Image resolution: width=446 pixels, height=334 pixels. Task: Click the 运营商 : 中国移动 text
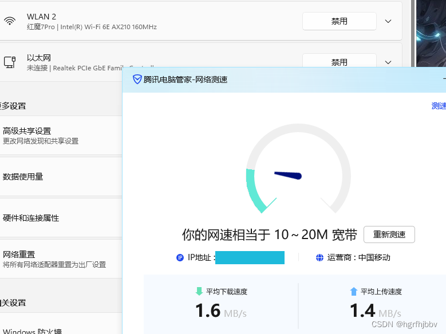point(358,257)
